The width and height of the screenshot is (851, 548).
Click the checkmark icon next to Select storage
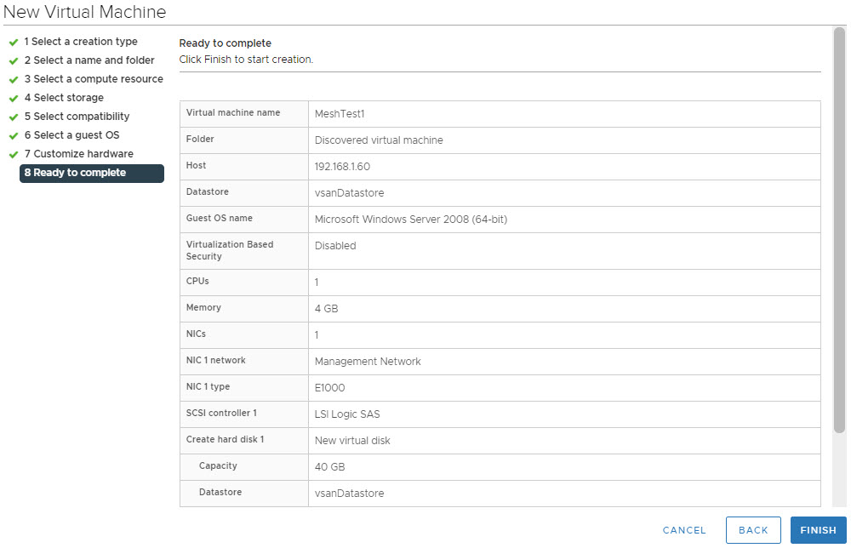[x=14, y=98]
